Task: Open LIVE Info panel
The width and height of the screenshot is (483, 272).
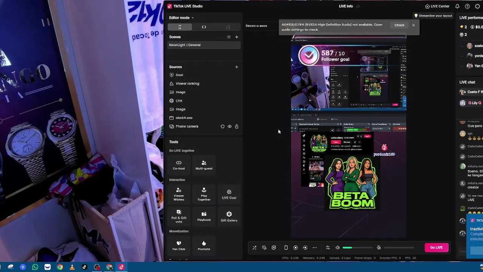Action: [346, 6]
